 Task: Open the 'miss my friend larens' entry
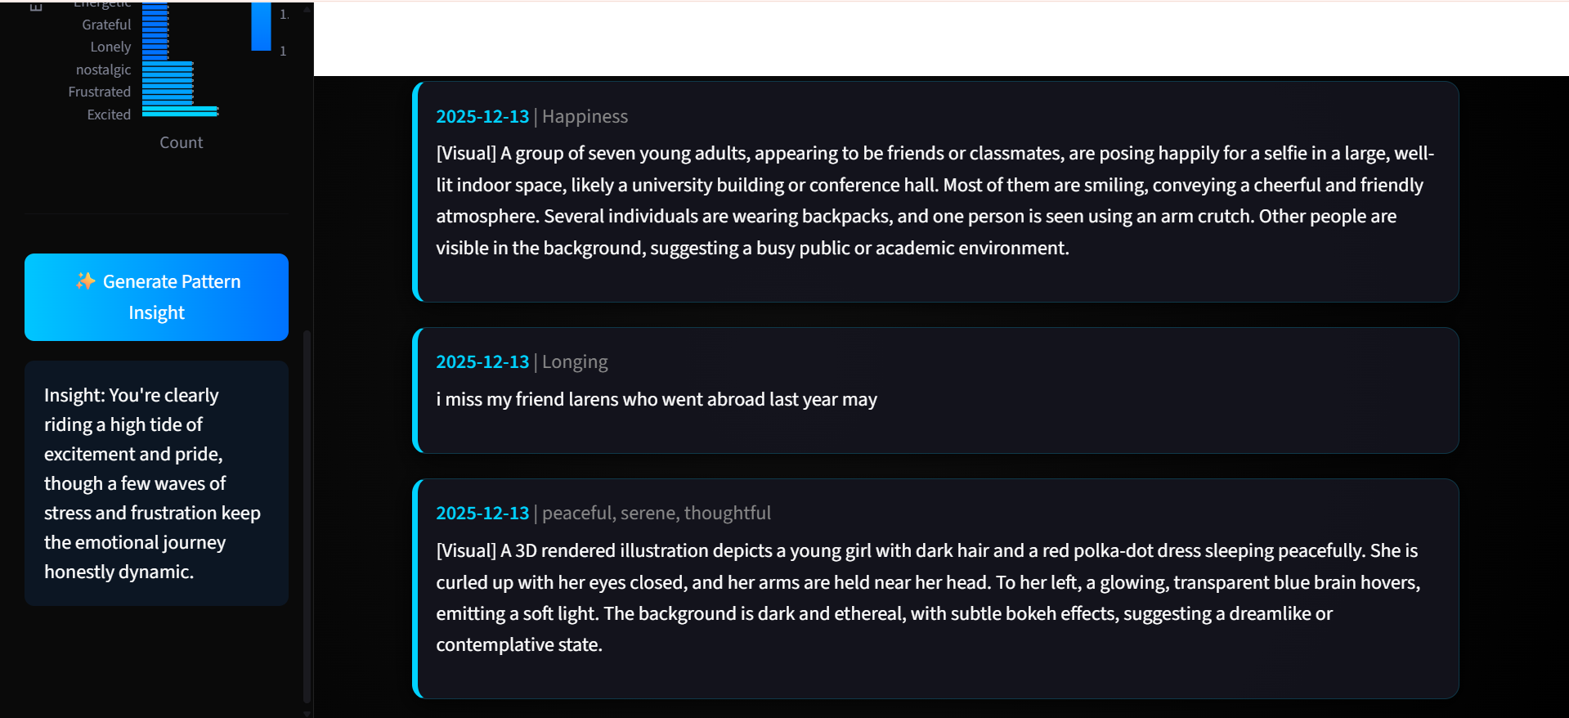click(656, 400)
